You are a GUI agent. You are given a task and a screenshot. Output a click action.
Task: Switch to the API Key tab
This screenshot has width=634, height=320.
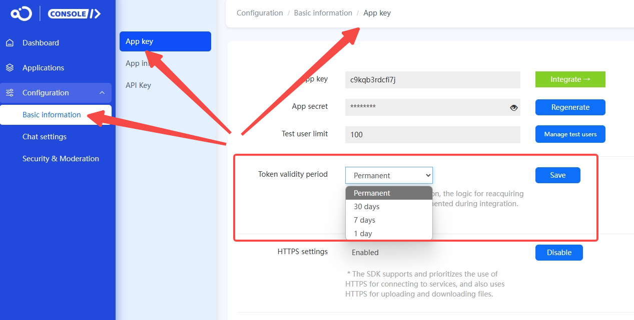click(138, 85)
